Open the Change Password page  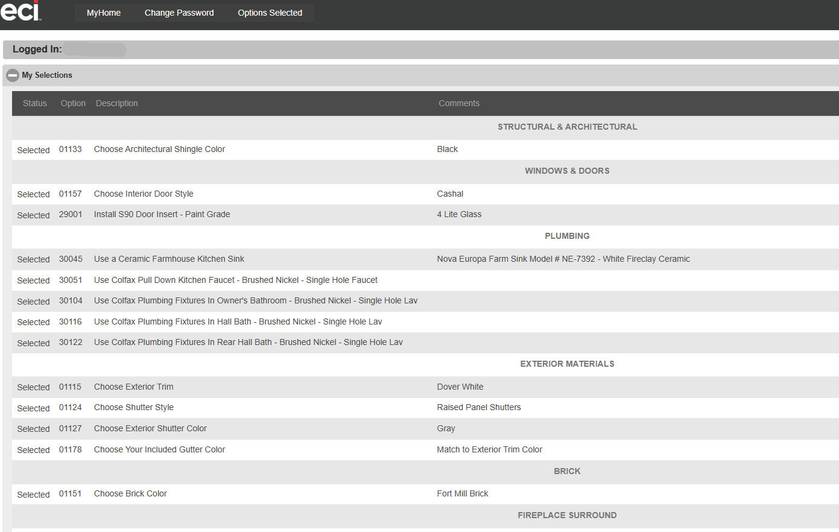[179, 13]
